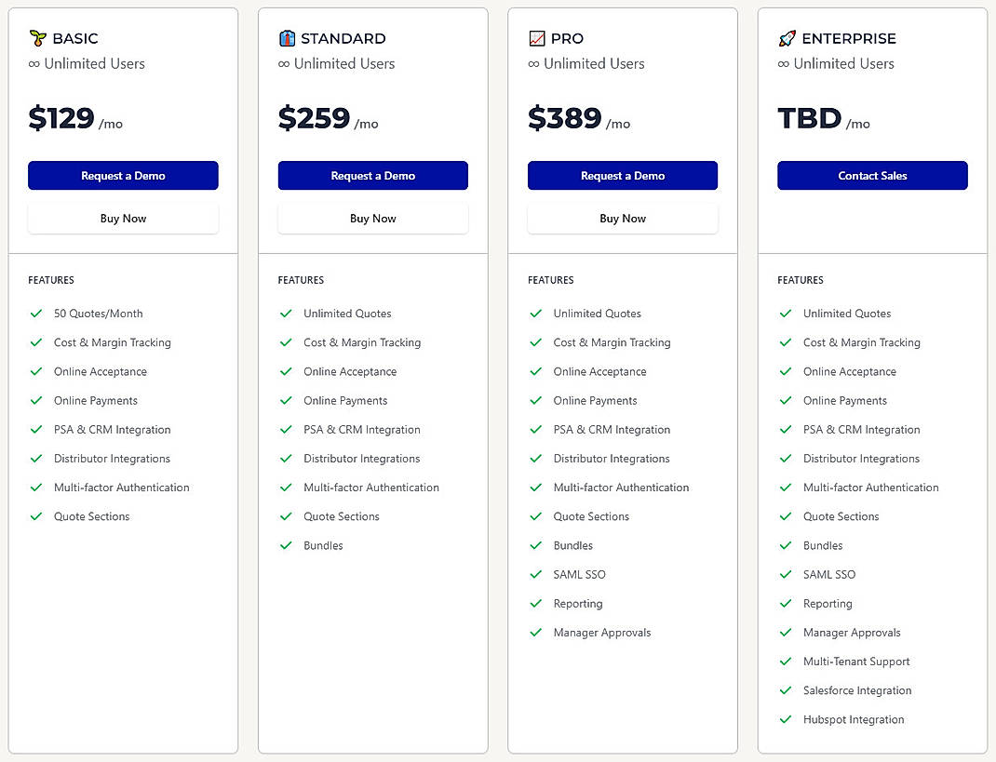Click the Enterprise plan rocket icon
This screenshot has width=996, height=762.
coord(787,38)
